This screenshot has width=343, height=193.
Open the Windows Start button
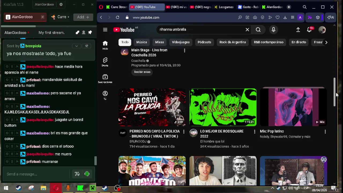point(6,188)
